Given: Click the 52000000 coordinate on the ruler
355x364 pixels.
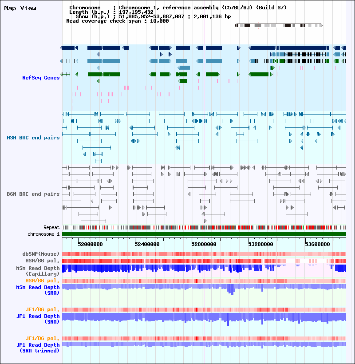Looking at the screenshot, I should [90, 244].
